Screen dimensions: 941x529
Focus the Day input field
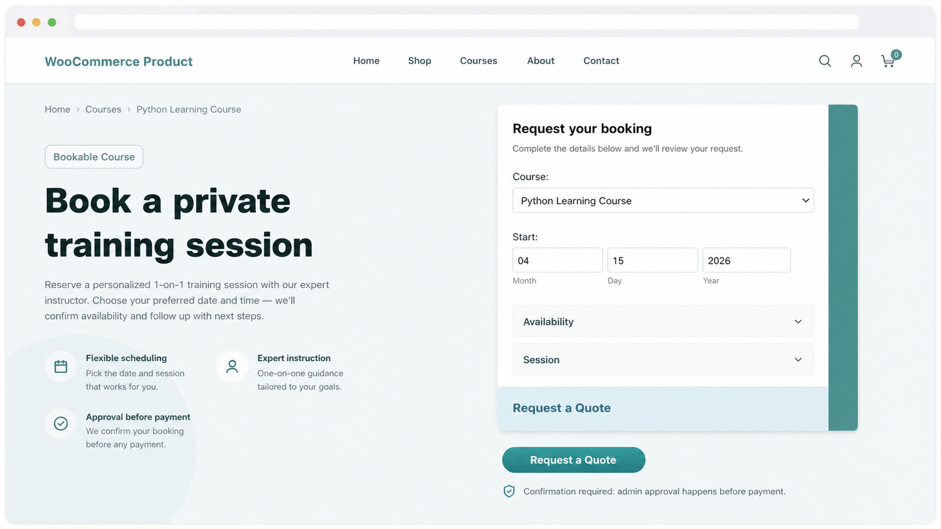653,260
